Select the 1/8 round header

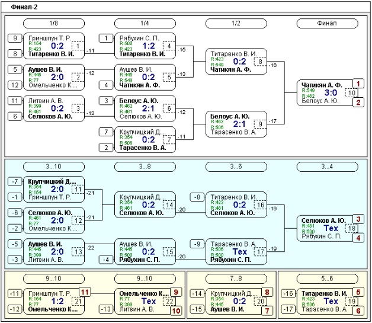(x=54, y=23)
